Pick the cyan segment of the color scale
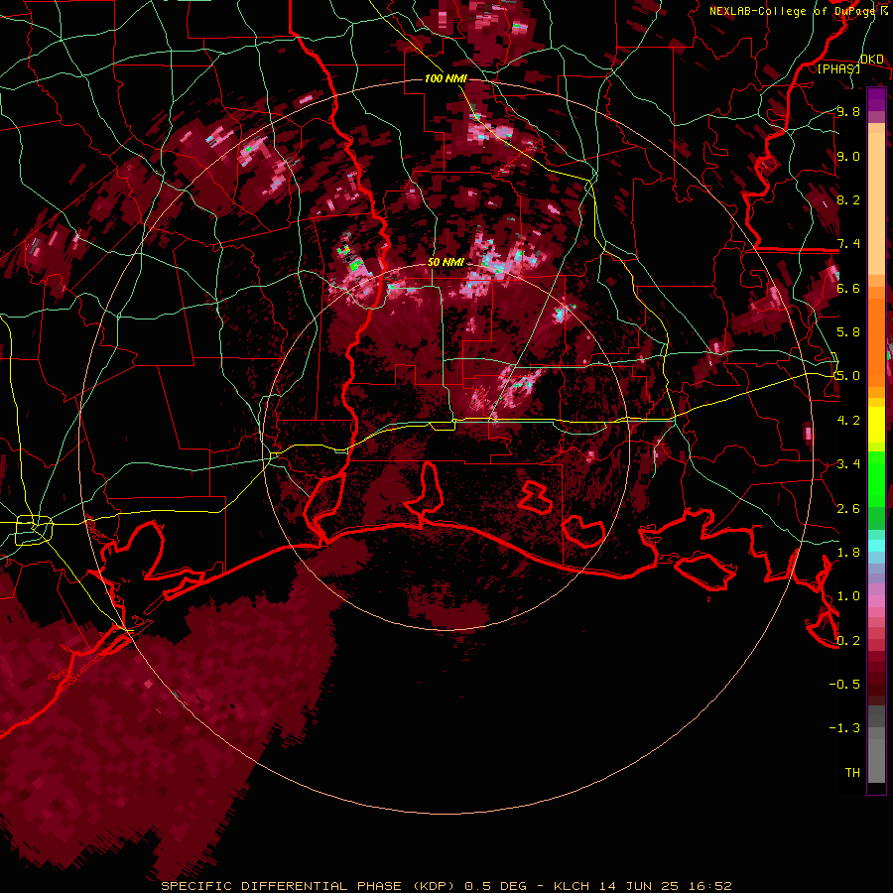 [876, 546]
